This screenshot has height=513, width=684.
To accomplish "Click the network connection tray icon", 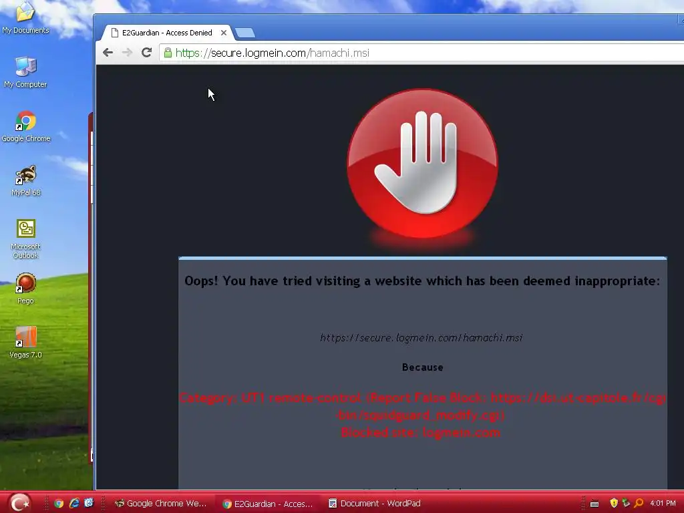I will [626, 503].
